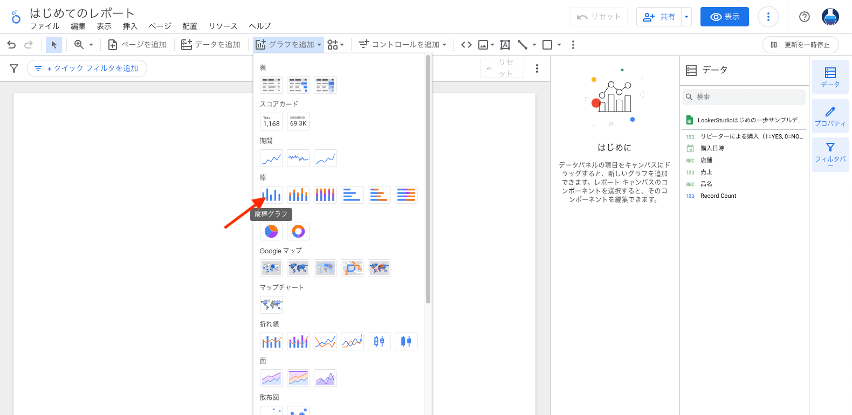Choose the pie chart icon
The image size is (852, 415).
pyautogui.click(x=271, y=231)
